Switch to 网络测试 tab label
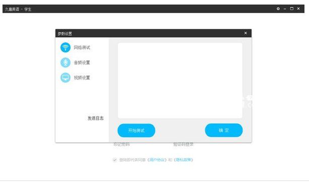The height and width of the screenshot is (182, 309). click(x=82, y=47)
